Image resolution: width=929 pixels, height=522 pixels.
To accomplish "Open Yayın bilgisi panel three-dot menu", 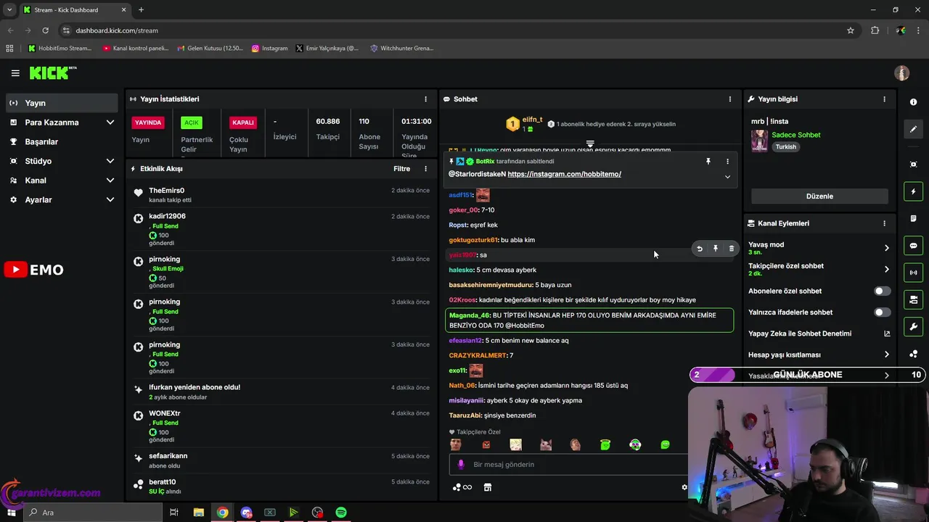I will (x=884, y=99).
